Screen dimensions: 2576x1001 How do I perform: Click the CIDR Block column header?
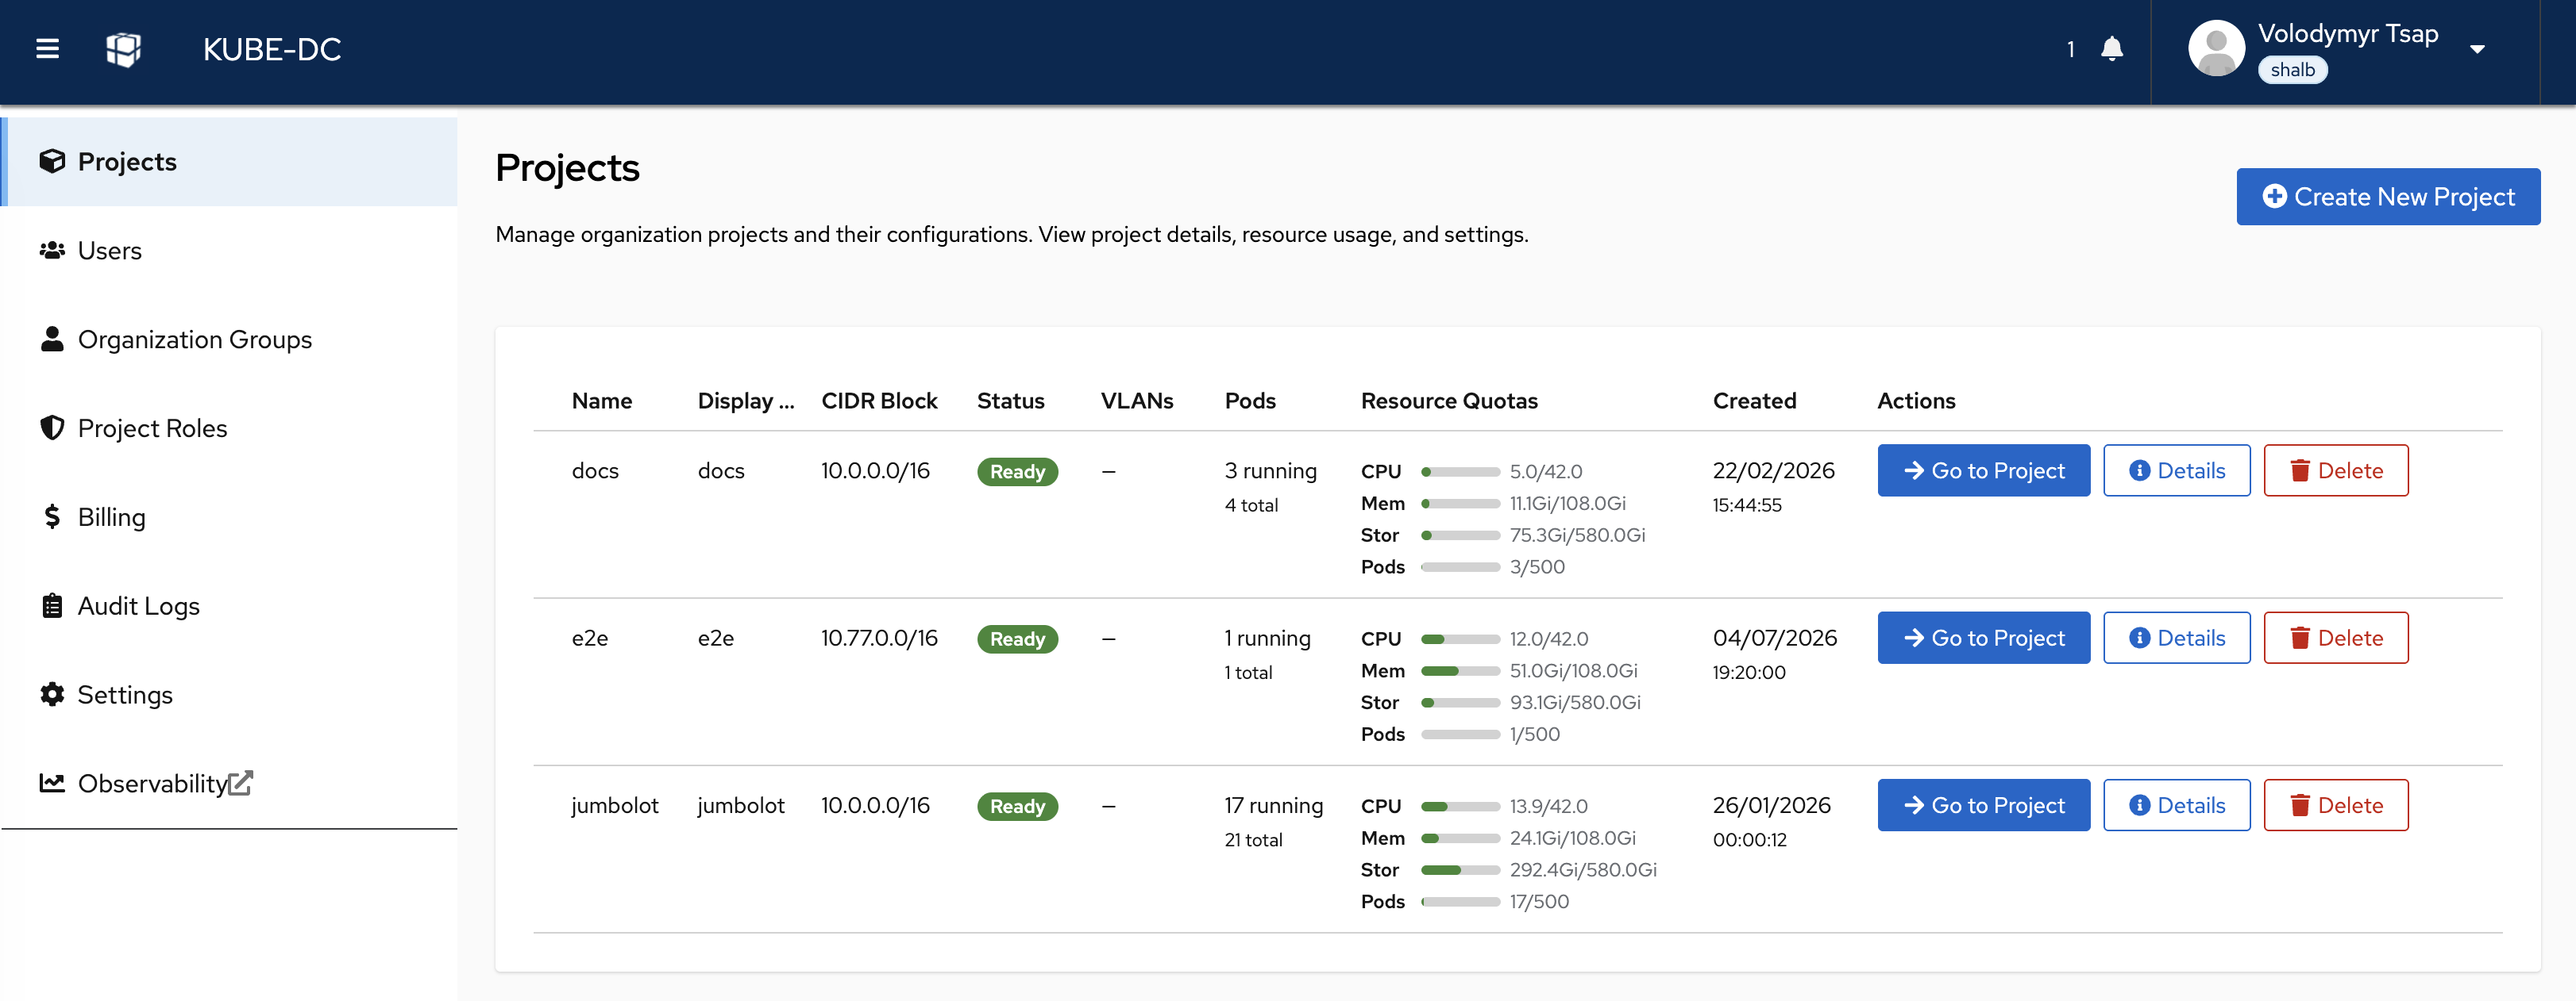(x=879, y=401)
